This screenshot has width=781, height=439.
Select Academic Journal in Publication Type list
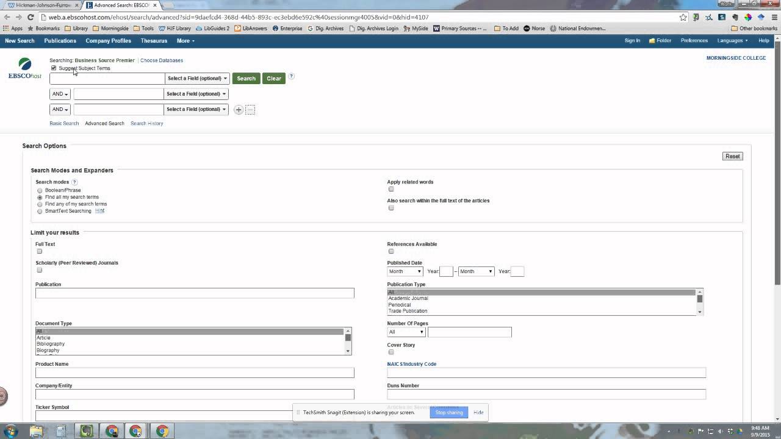point(408,298)
